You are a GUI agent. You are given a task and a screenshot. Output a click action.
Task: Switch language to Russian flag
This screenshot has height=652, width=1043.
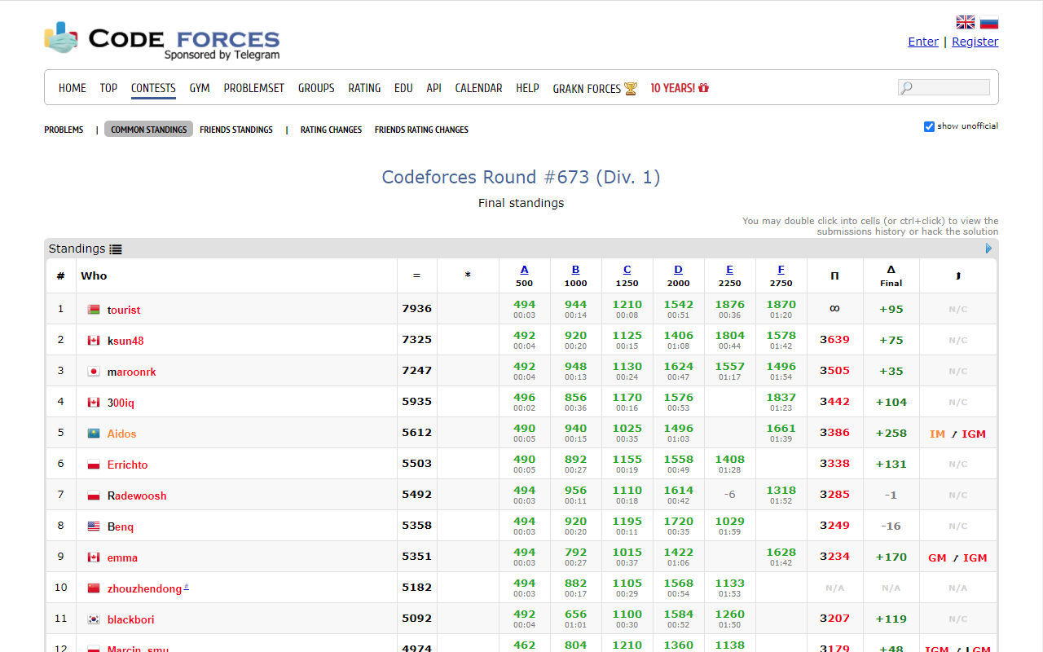tap(989, 23)
